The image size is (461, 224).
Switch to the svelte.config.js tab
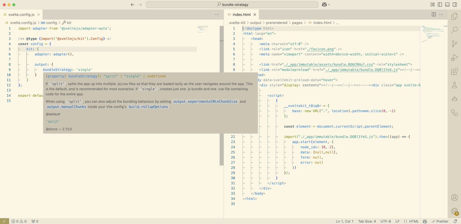click(x=21, y=14)
